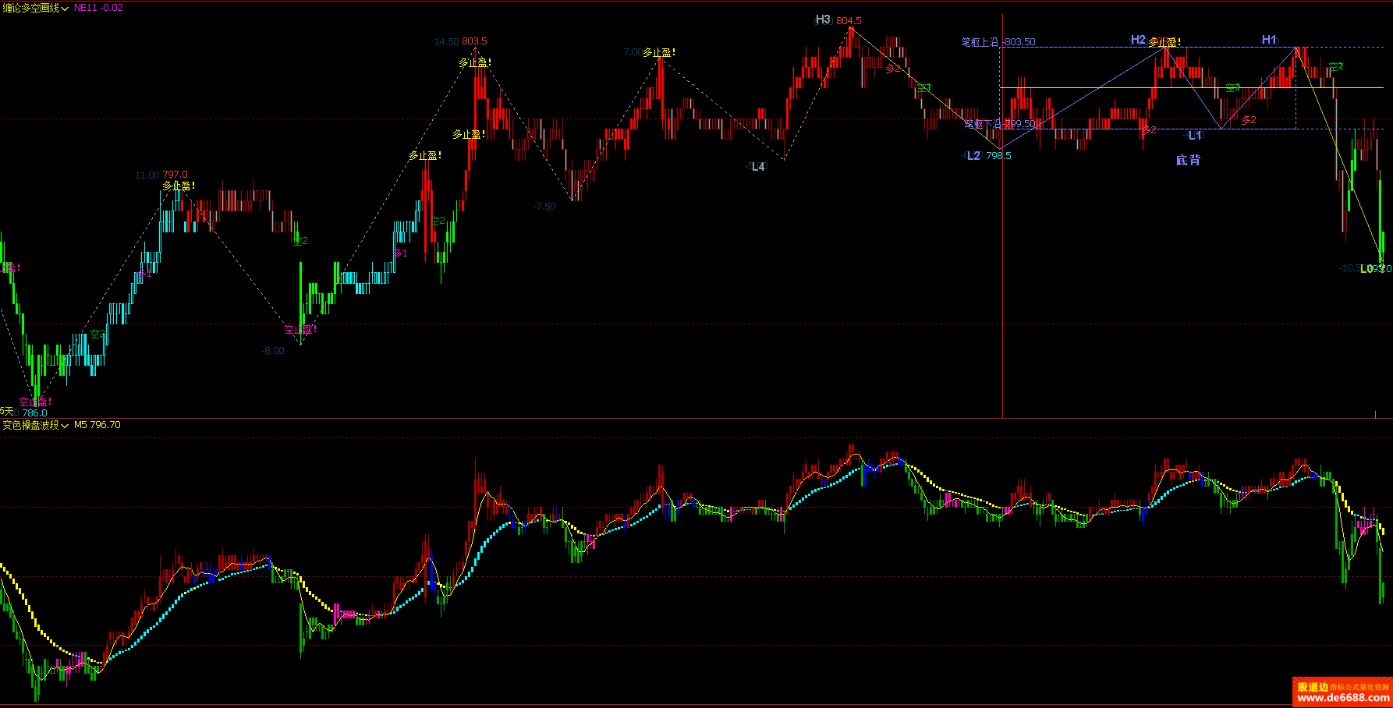The image size is (1393, 708).
Task: Select the L2 798.5 trough marker
Action: pos(988,156)
